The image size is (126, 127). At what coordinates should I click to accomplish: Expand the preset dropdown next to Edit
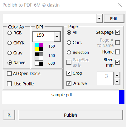[x=99, y=18]
